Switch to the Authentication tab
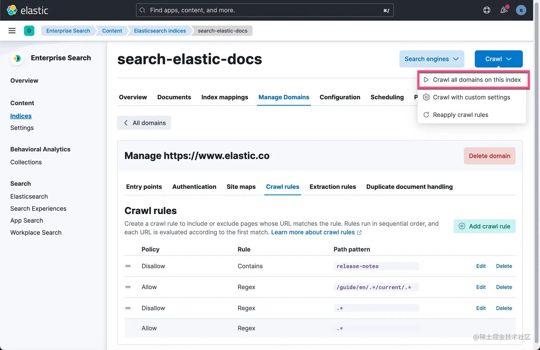The image size is (540, 350). [x=194, y=187]
